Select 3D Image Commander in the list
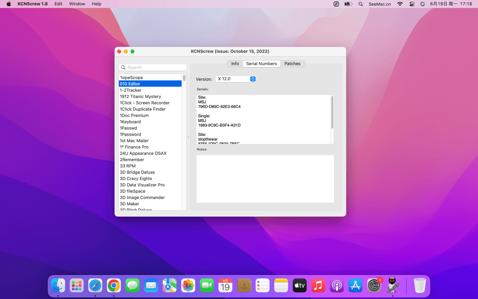This screenshot has height=299, width=478. click(x=142, y=198)
